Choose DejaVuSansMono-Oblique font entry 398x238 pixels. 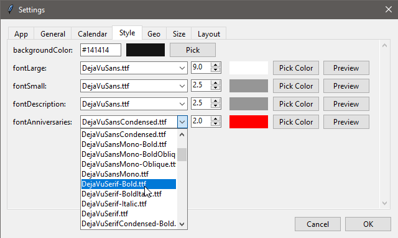tap(129, 164)
